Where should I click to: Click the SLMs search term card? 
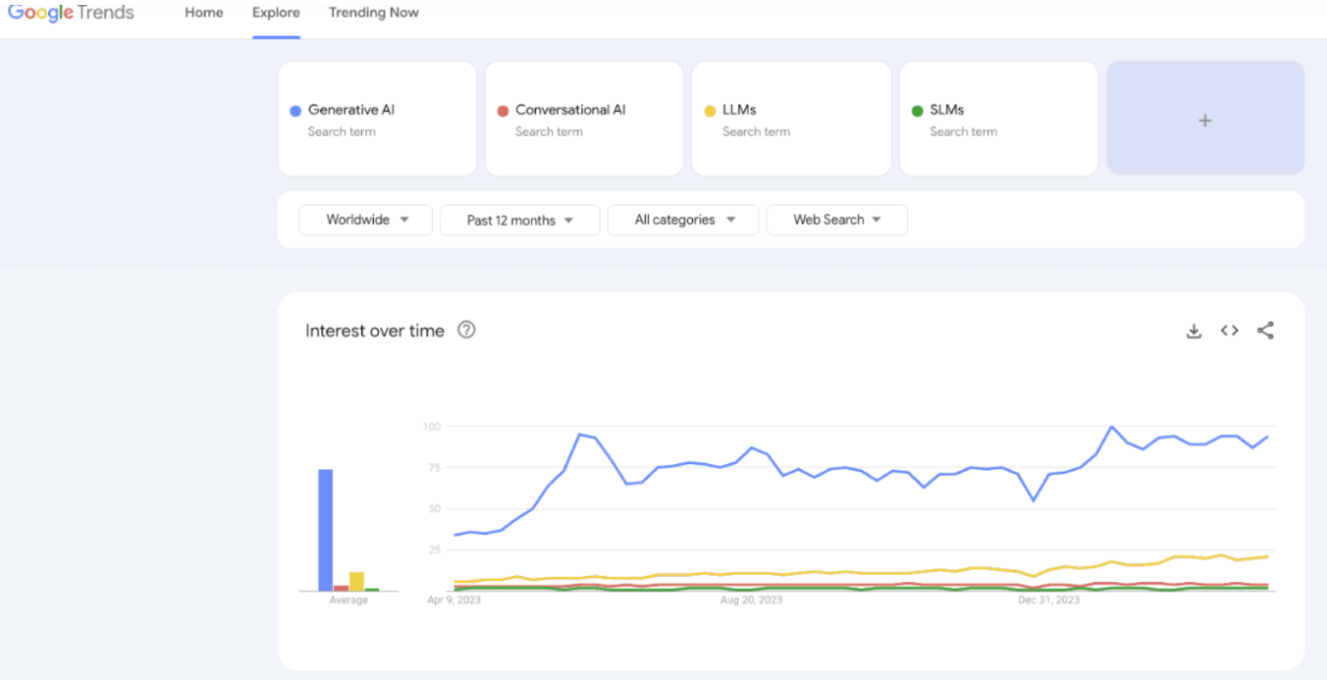(998, 119)
